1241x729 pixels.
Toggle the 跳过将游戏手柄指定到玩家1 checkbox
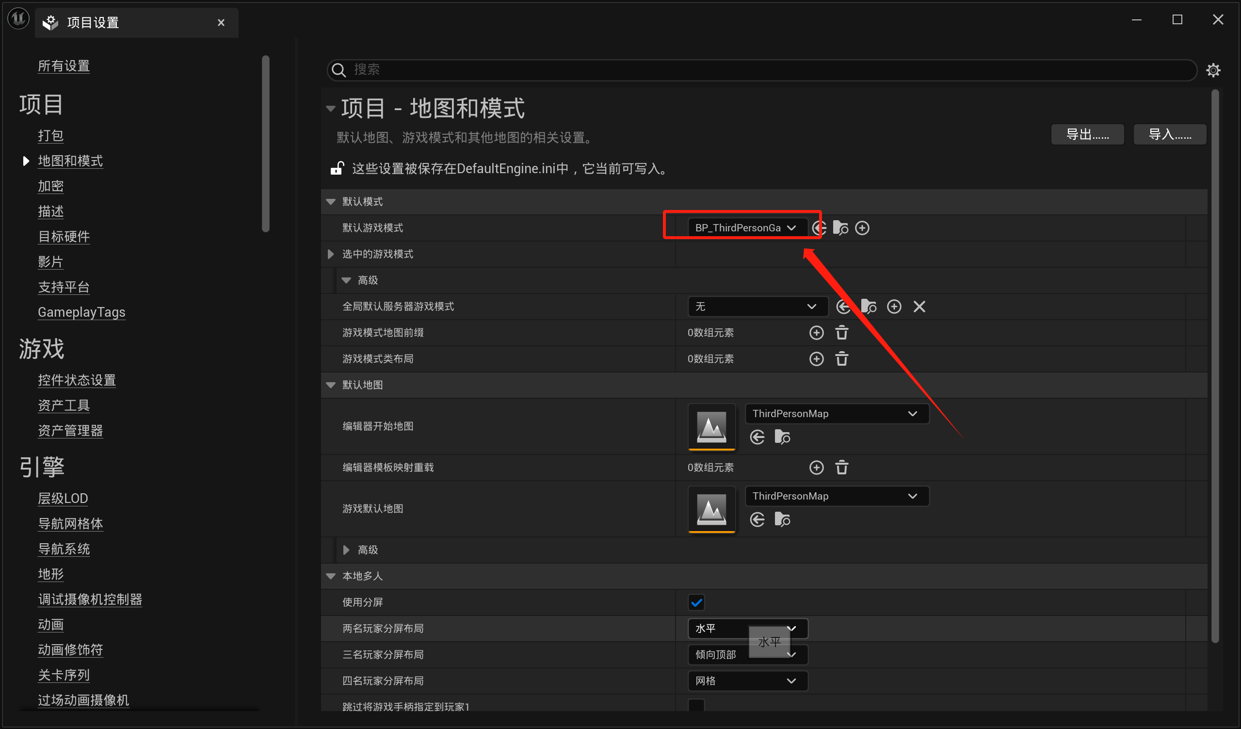click(696, 705)
